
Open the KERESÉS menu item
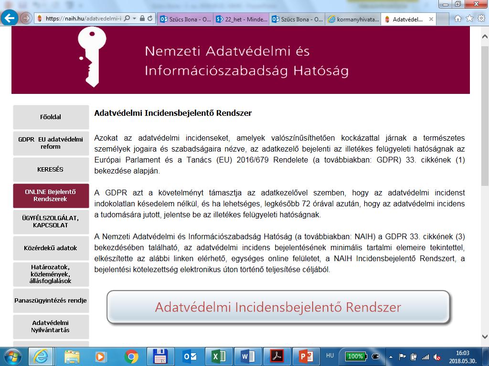(x=51, y=169)
